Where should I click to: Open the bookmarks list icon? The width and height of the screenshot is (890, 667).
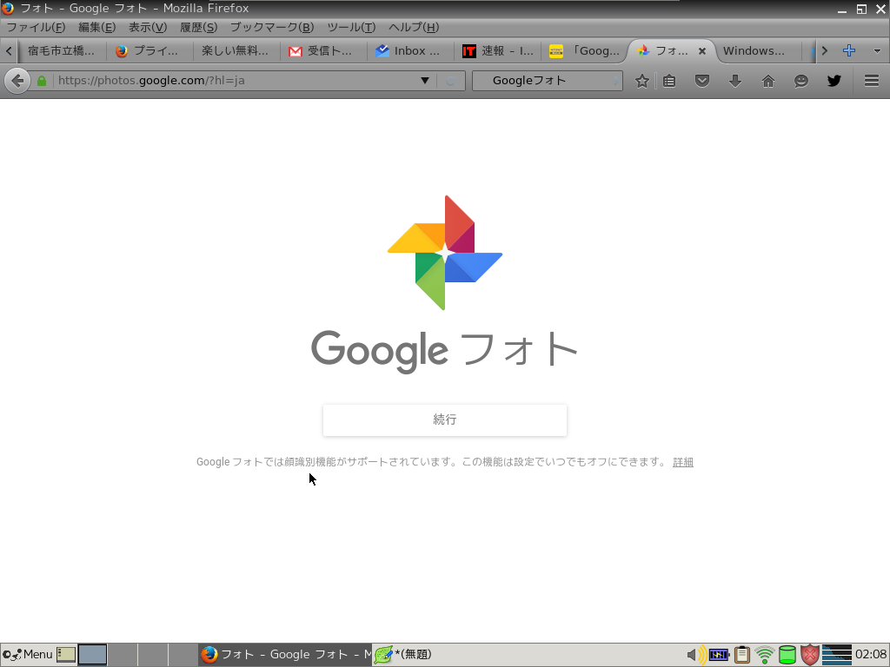(669, 81)
